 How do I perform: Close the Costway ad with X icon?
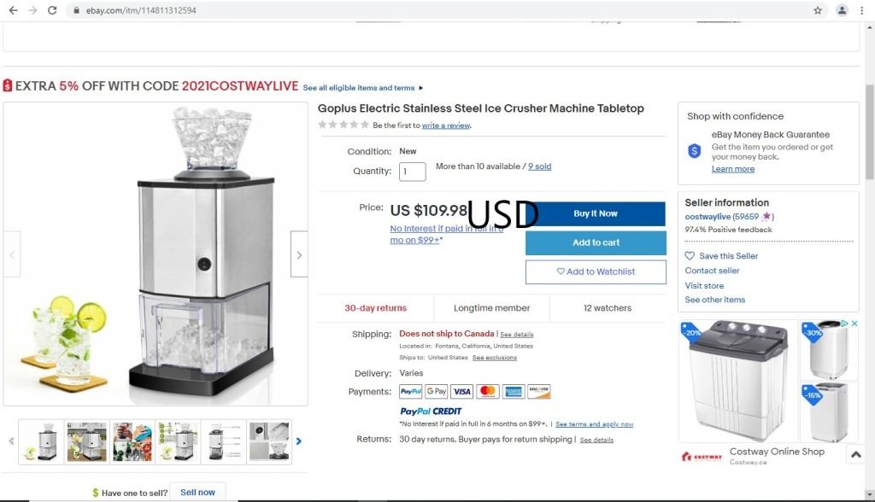tap(854, 324)
